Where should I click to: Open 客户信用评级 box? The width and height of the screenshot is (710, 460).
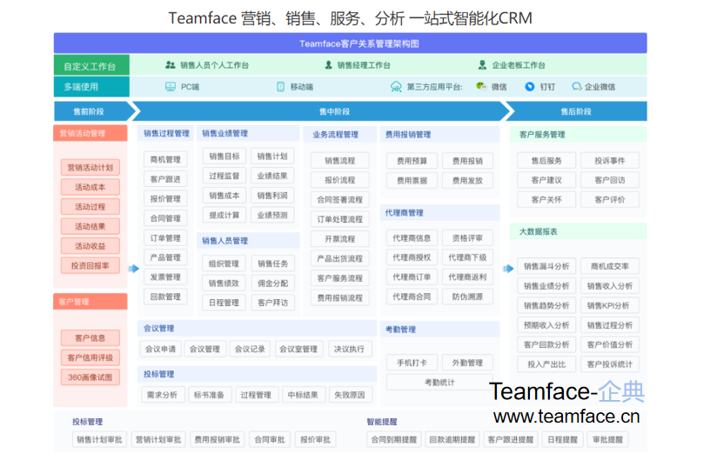(90, 357)
